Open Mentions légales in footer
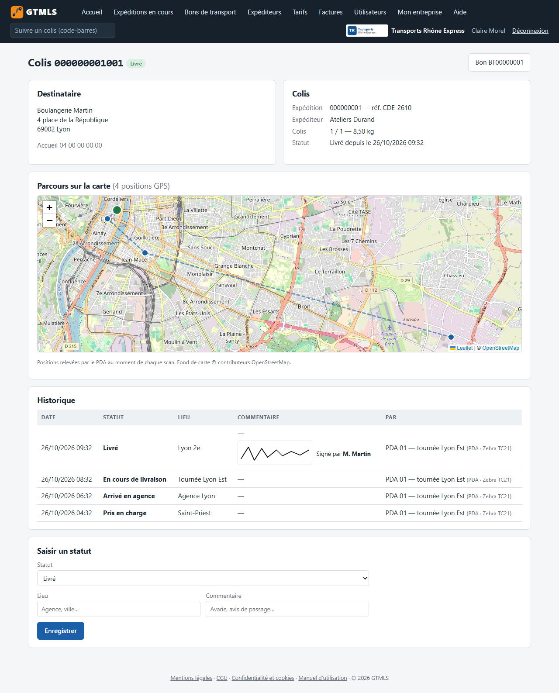Screen dimensions: 559x693 tap(191, 678)
